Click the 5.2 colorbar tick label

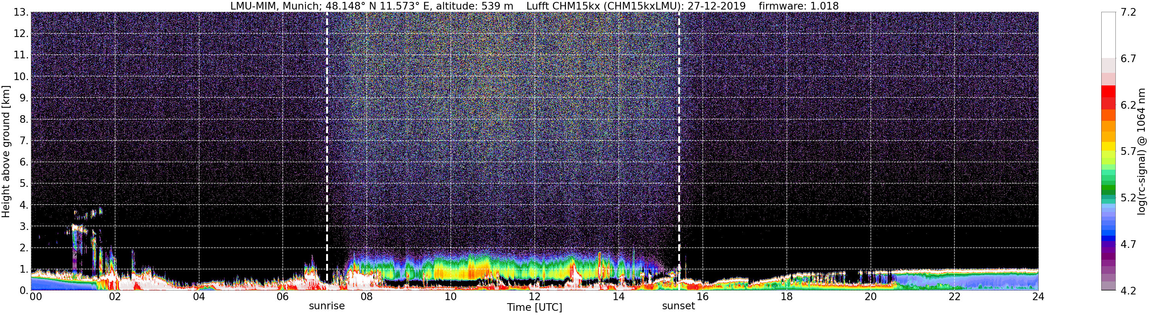pyautogui.click(x=1128, y=198)
